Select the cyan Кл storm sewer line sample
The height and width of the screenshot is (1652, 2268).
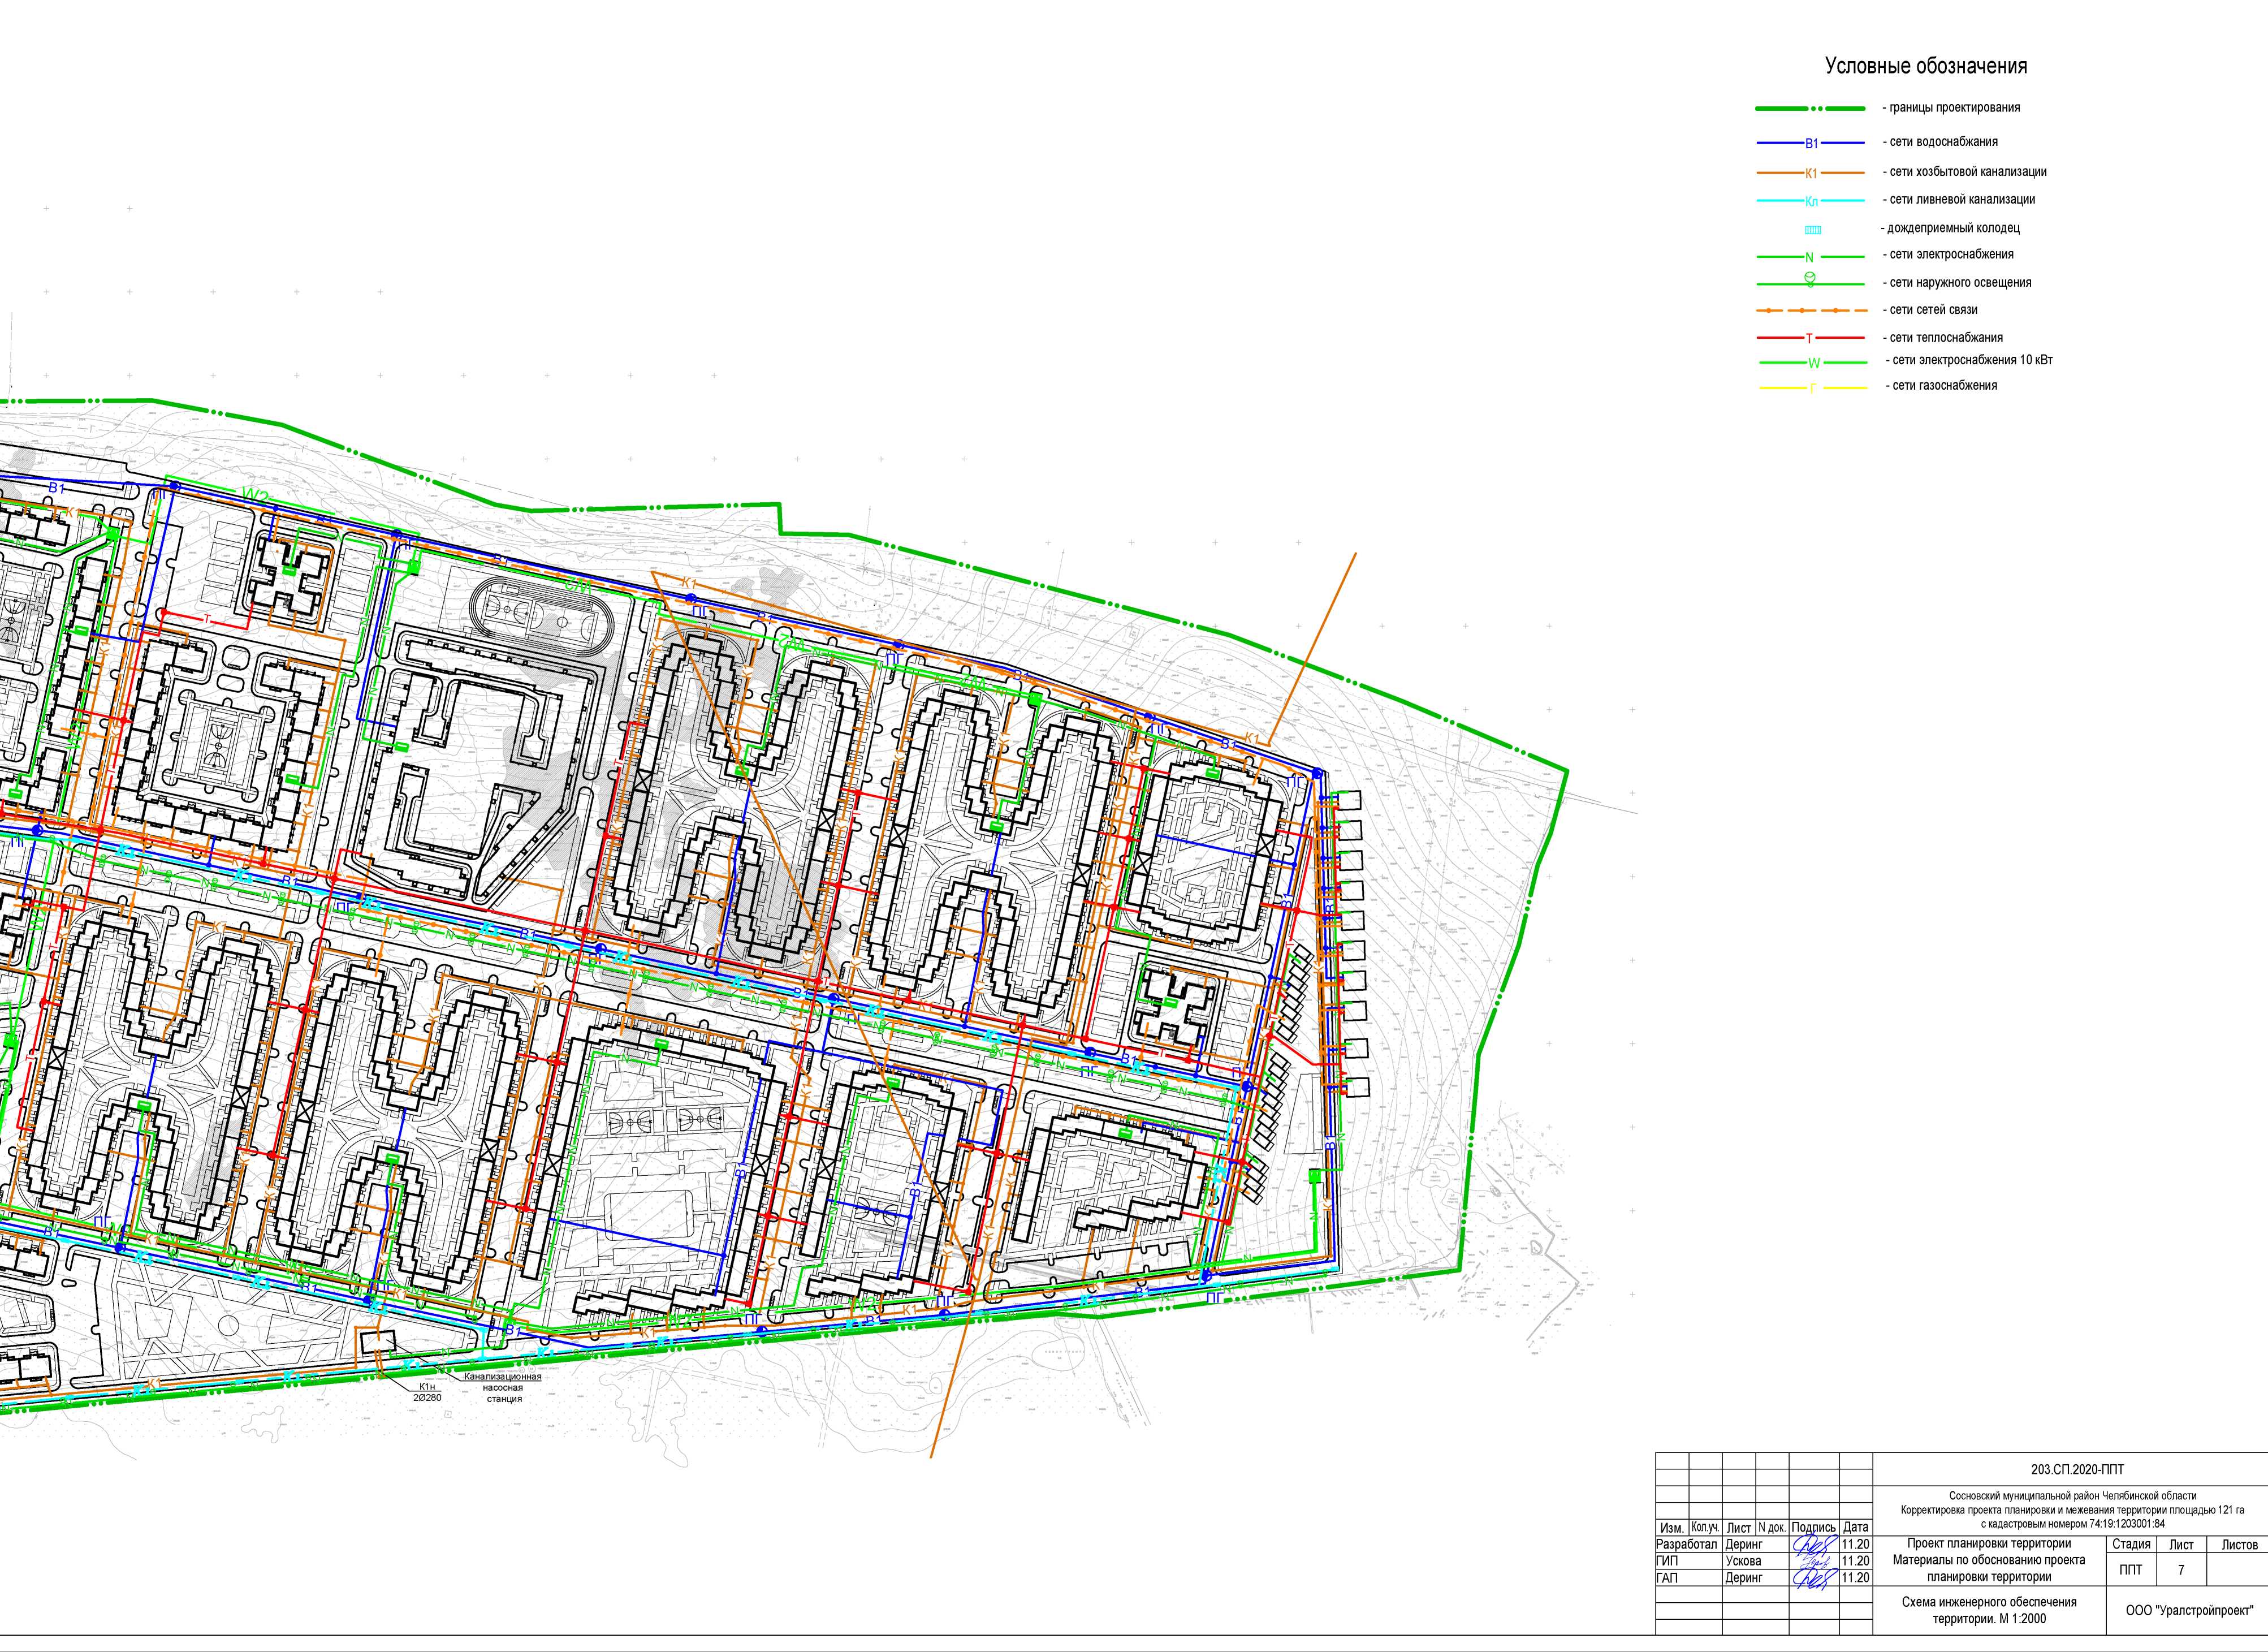click(1811, 201)
